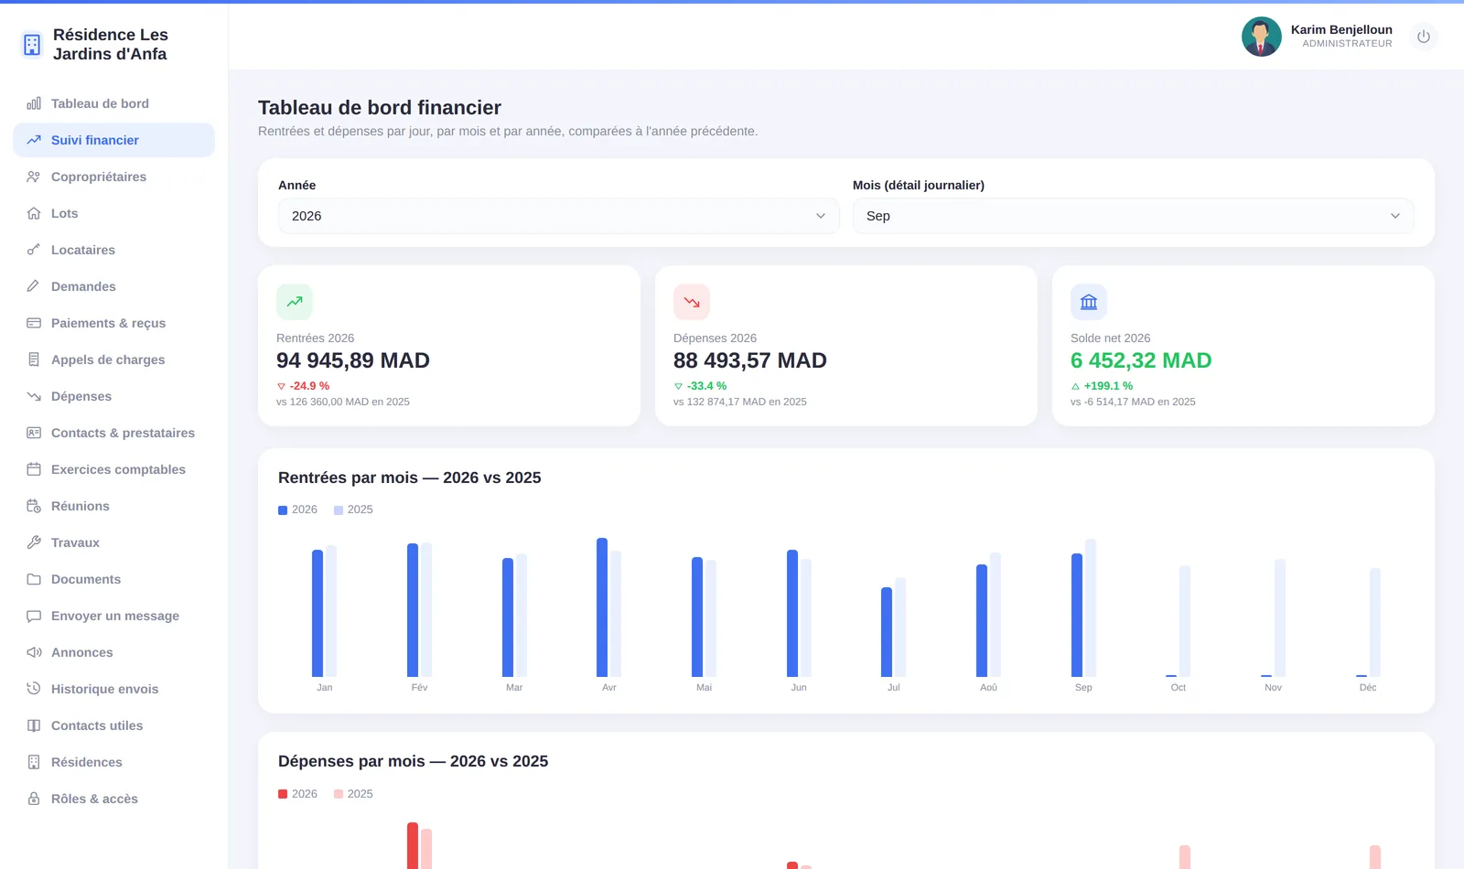1464x869 pixels.
Task: Click the Dépenses downward-trend sidebar icon
Action: click(x=34, y=396)
